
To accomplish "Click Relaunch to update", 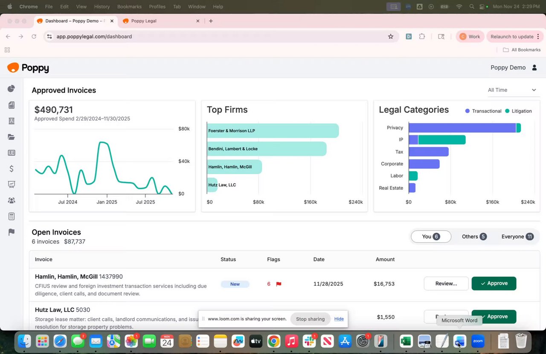I will point(512,37).
